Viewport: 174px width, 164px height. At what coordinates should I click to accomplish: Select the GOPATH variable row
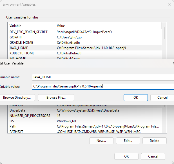pos(85,37)
